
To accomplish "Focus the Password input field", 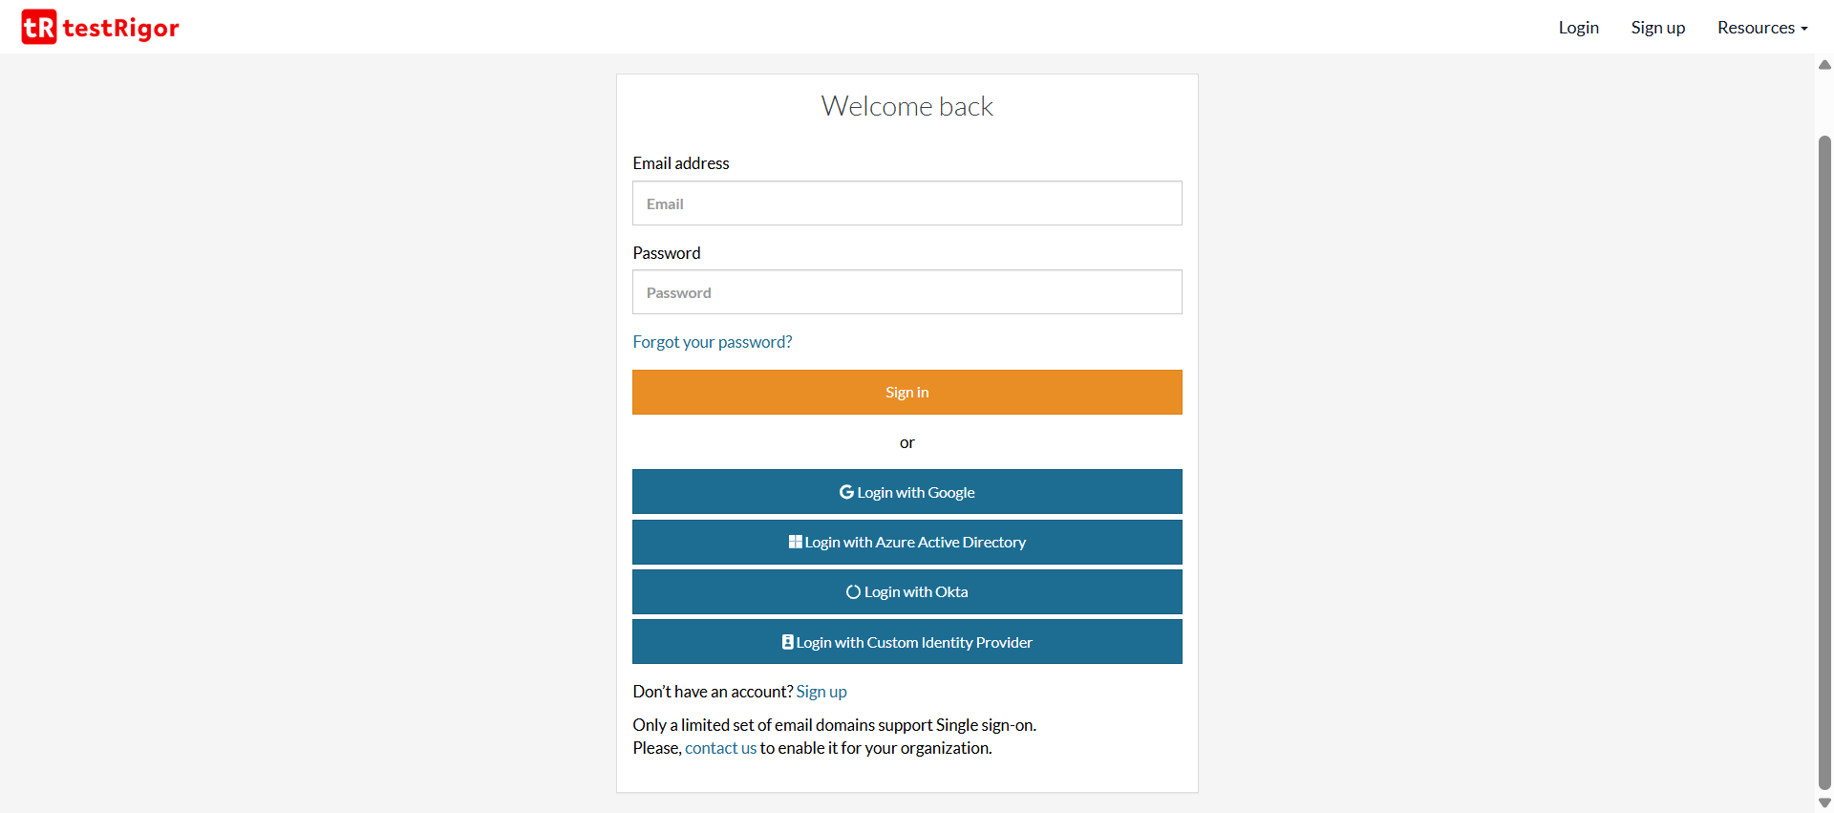I will (906, 291).
